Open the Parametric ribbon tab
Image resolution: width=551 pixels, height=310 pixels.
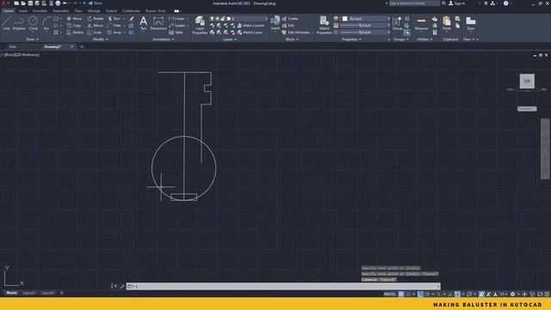point(60,11)
